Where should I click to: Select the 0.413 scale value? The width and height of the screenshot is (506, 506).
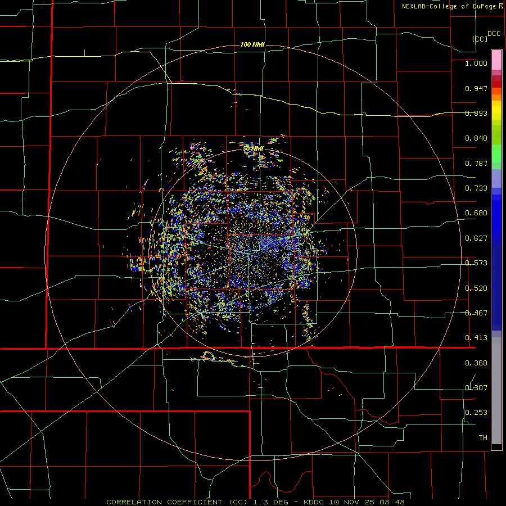pos(476,338)
